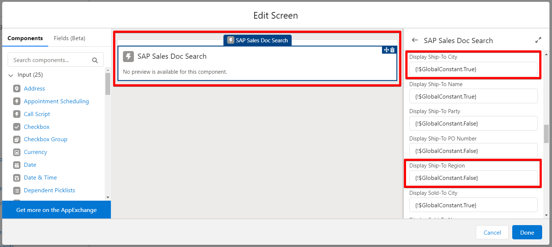Screen dimensions: 552x247
Task: Add the Appointment Scheduling component
Action: 56,101
